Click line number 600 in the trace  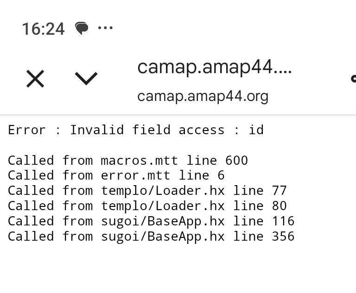(236, 161)
